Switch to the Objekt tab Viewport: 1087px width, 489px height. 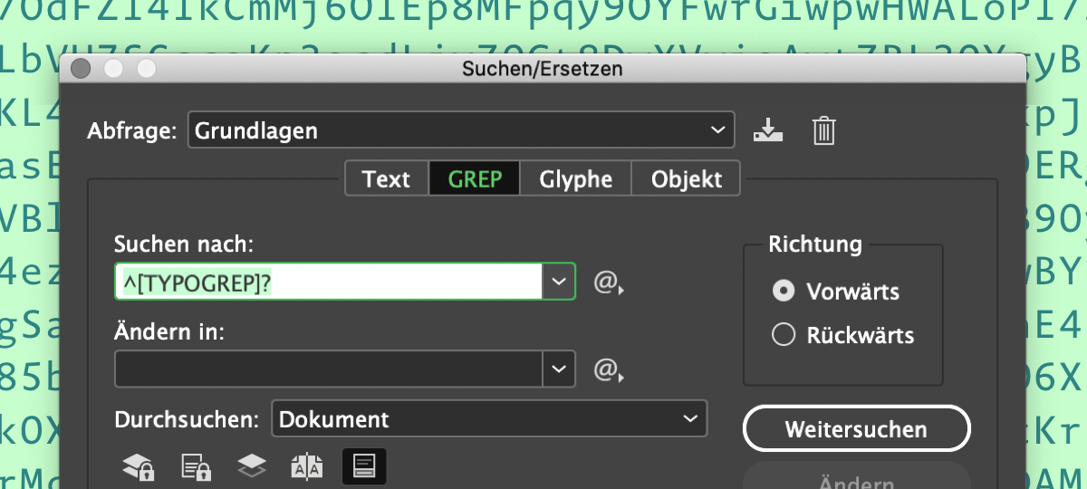(x=687, y=178)
